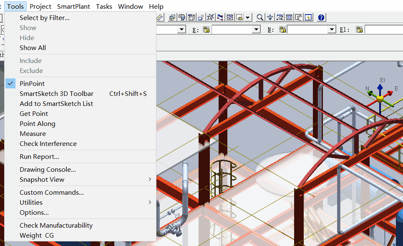403x246 pixels.
Task: Toggle SmartSketch 3D Toolbar option
Action: click(81, 93)
